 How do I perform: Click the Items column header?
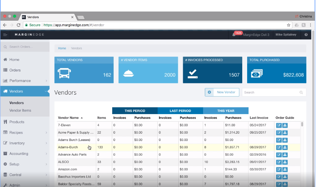point(102,118)
